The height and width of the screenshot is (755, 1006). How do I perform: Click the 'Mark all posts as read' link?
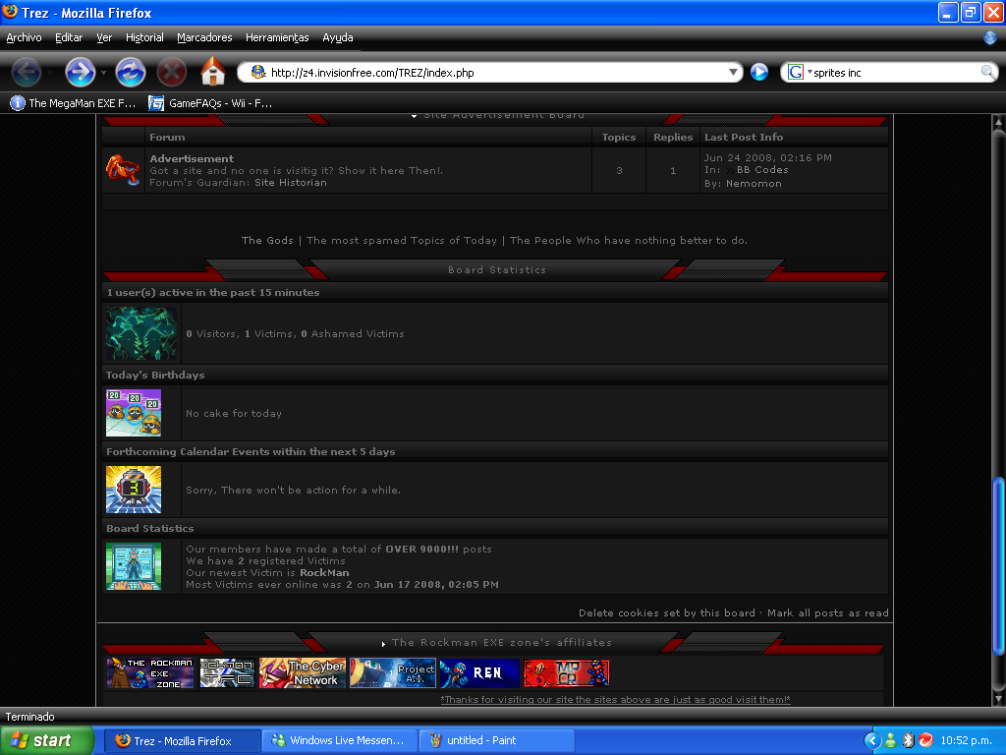(x=827, y=612)
